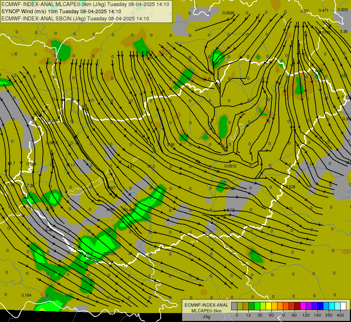Click the legend tick label '70'

click(x=283, y=315)
